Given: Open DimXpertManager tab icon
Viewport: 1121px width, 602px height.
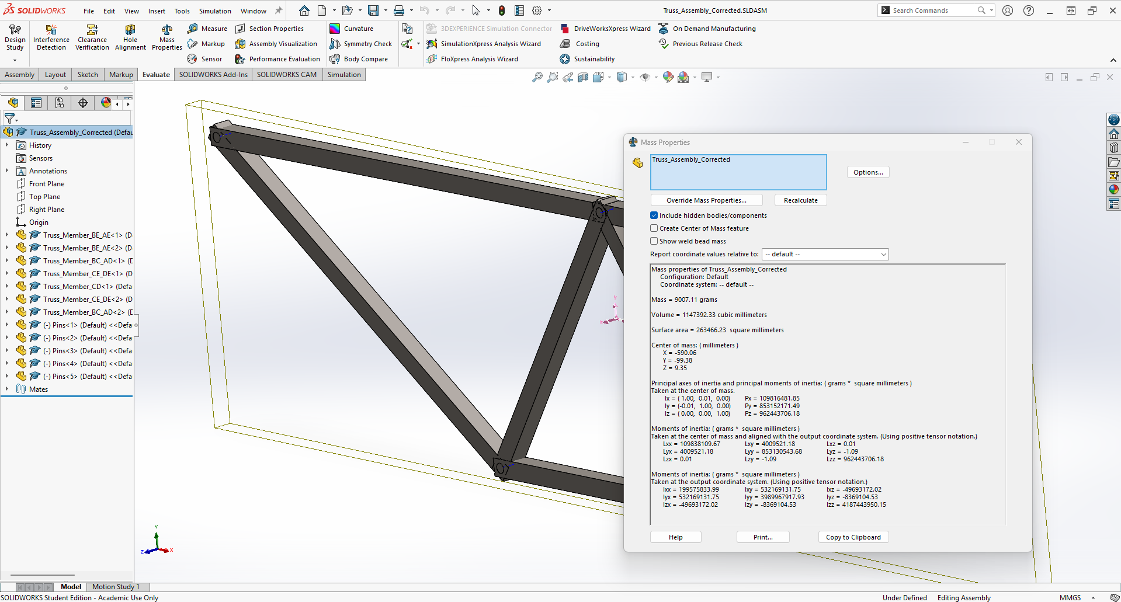Looking at the screenshot, I should click(x=83, y=103).
